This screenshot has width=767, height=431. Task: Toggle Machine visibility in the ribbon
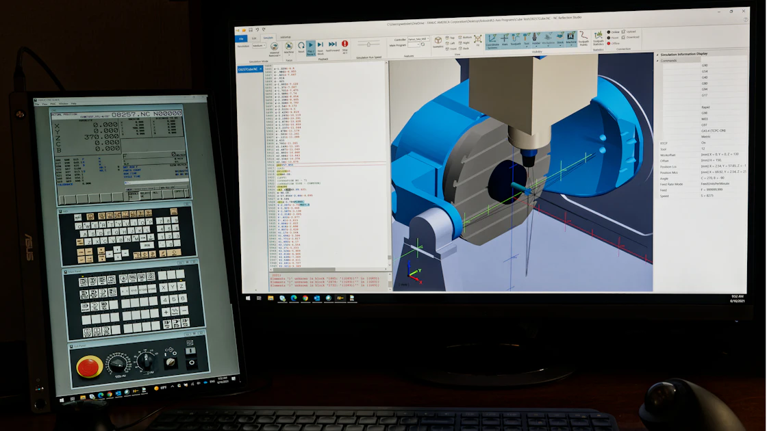(x=571, y=40)
